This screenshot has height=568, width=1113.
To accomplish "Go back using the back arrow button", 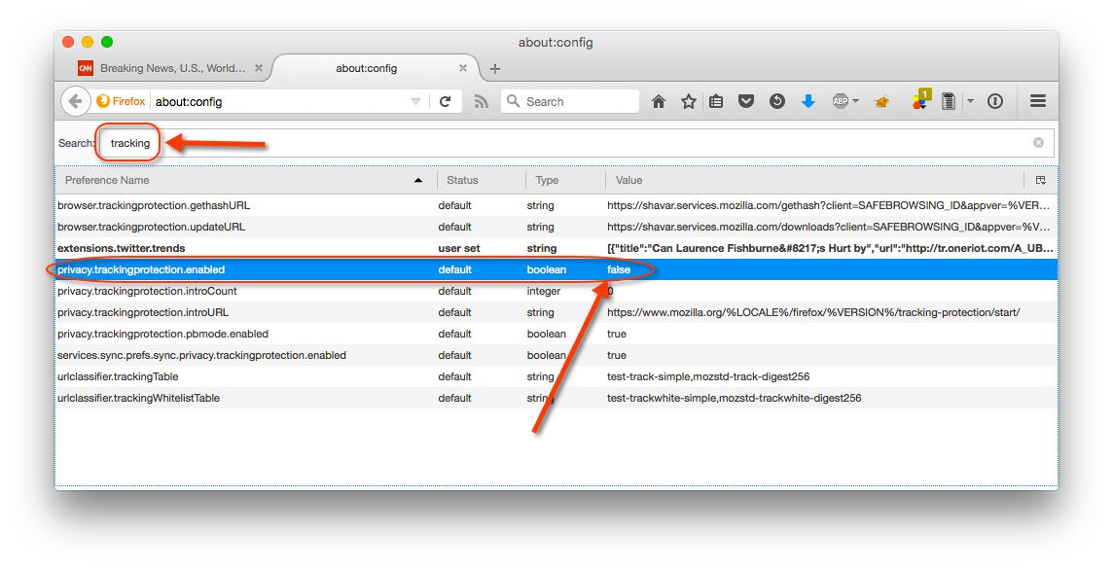I will pos(75,101).
